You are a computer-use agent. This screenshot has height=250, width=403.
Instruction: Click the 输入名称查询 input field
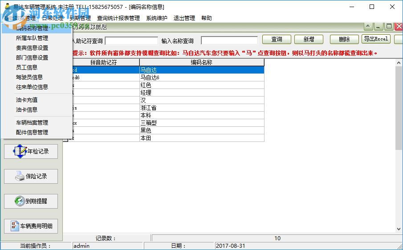coord(229,40)
